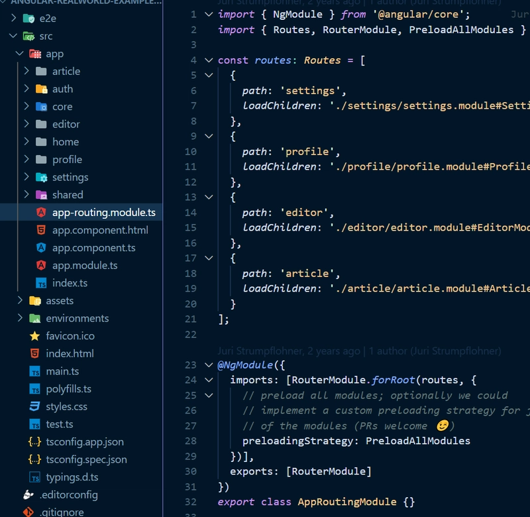
Task: Expand the assets folder chevron
Action: pos(20,300)
